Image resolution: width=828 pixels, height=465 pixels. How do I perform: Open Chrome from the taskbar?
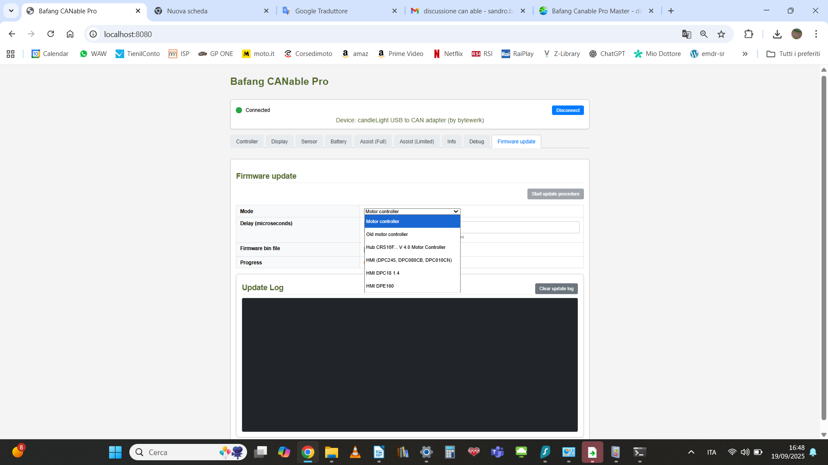pos(307,452)
